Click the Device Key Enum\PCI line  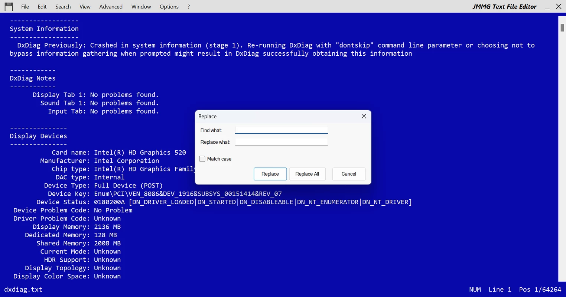pos(165,194)
